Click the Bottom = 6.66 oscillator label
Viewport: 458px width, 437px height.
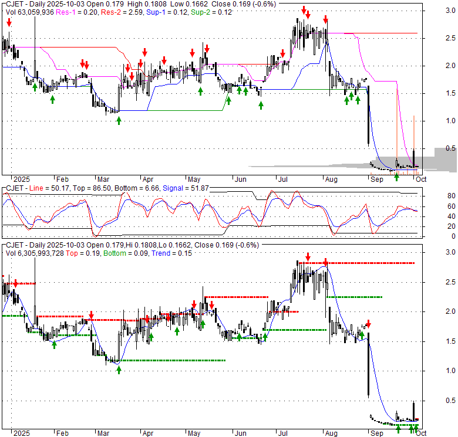(x=137, y=188)
